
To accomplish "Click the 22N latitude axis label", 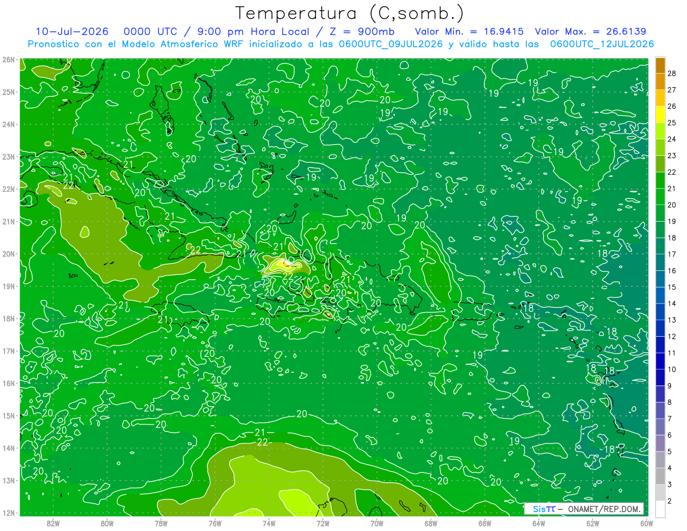I will pos(8,189).
